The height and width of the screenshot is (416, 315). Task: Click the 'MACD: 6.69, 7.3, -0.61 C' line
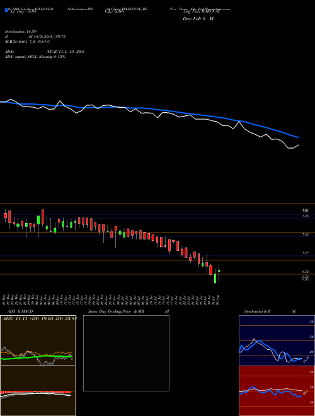28,42
